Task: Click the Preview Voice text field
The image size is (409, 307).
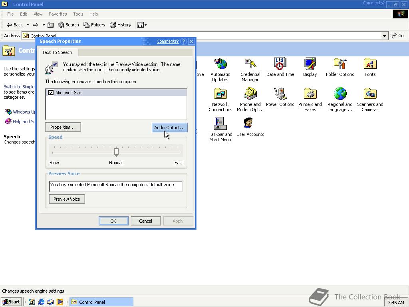Action: click(116, 186)
